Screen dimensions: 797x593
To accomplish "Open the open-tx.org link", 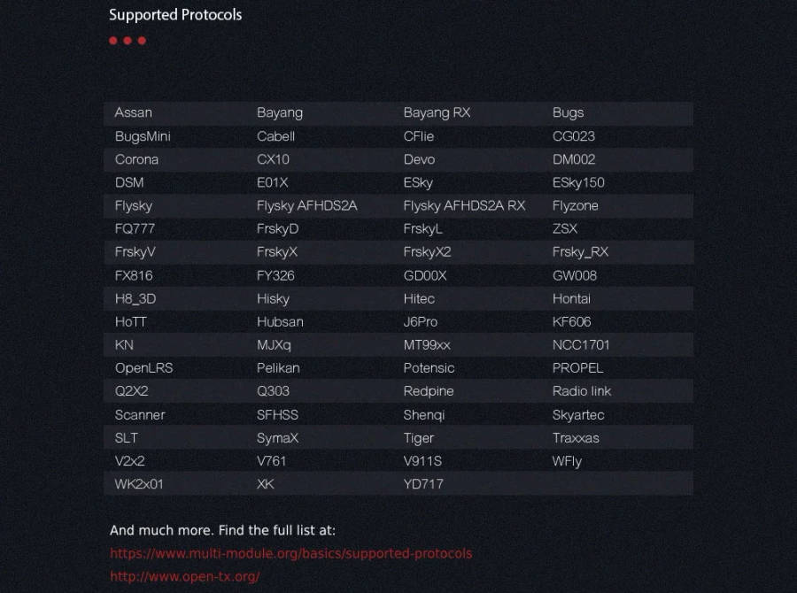I will tap(184, 576).
